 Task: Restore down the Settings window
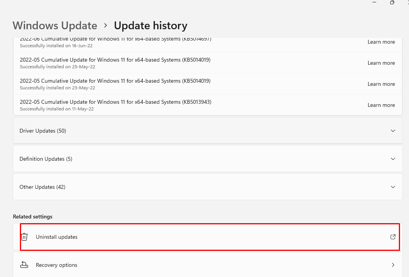click(x=392, y=2)
